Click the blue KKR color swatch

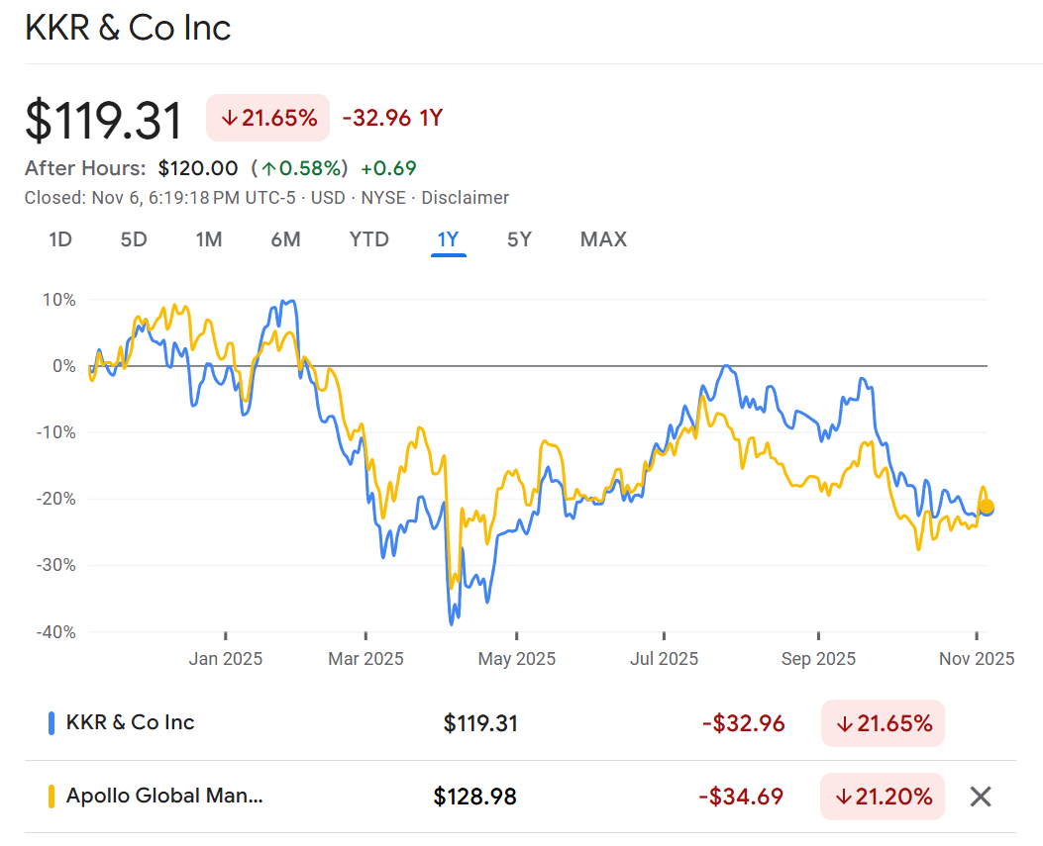[51, 723]
